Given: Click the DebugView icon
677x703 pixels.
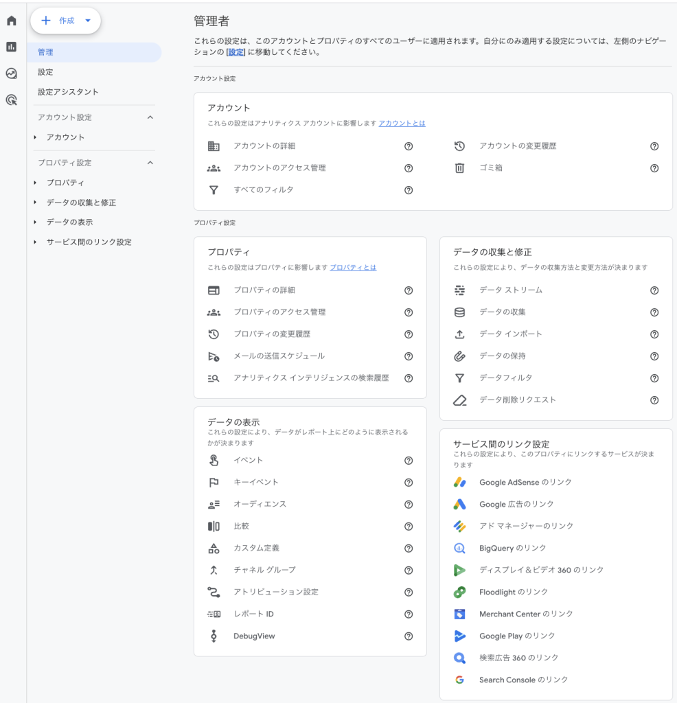Looking at the screenshot, I should click(213, 636).
